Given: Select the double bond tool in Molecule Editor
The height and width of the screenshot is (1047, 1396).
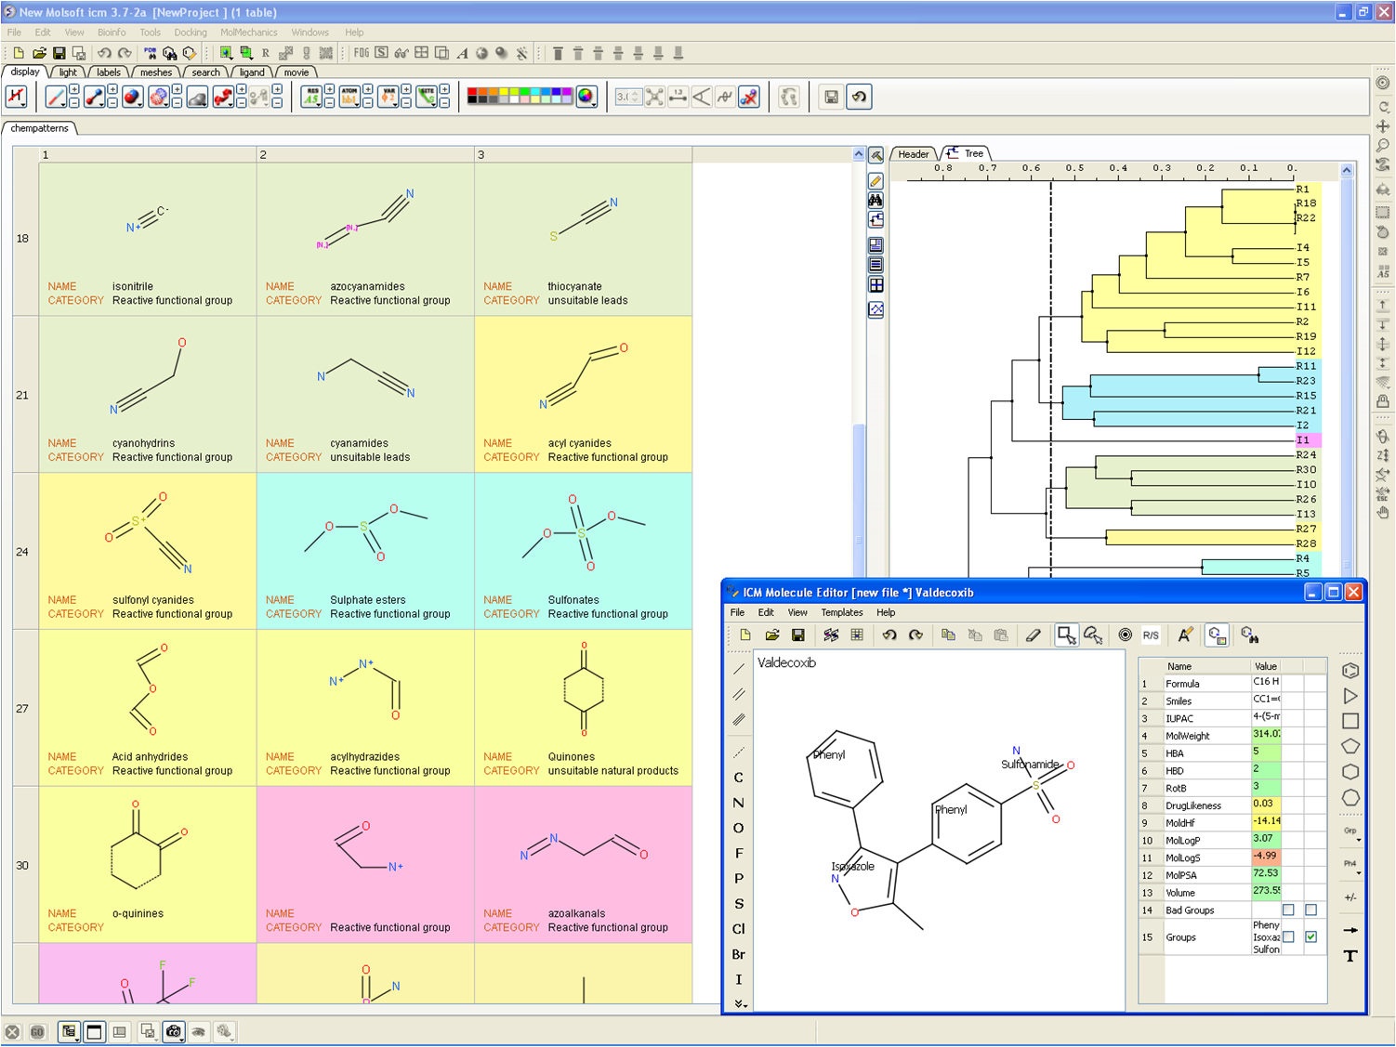Looking at the screenshot, I should [x=739, y=694].
